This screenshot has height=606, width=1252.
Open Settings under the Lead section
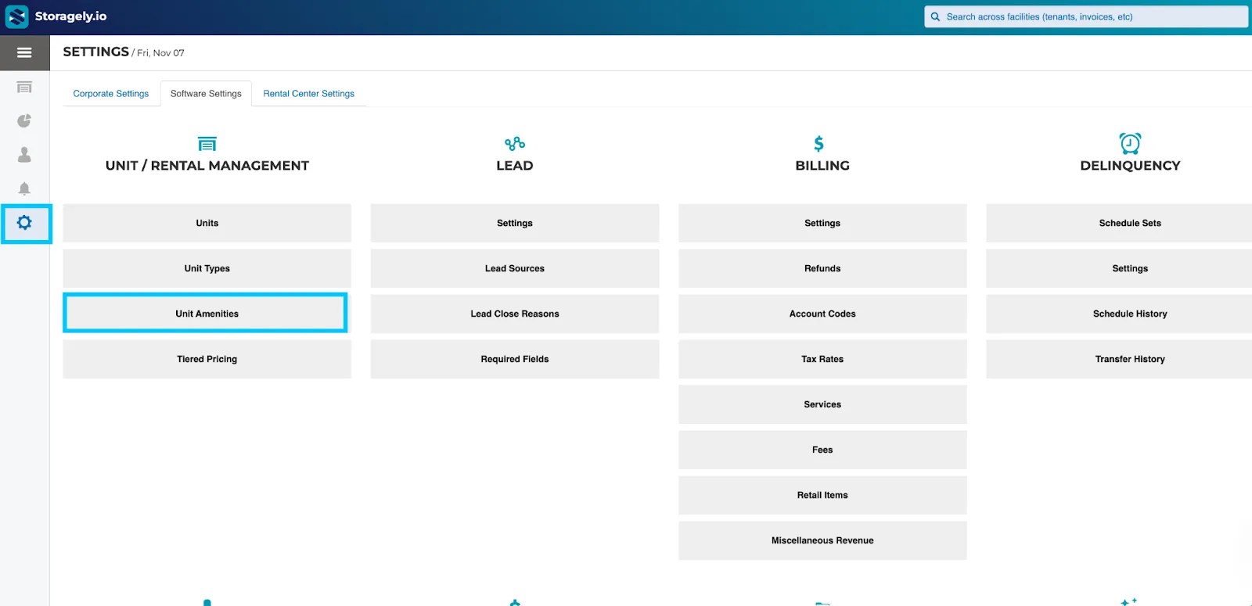click(x=515, y=223)
